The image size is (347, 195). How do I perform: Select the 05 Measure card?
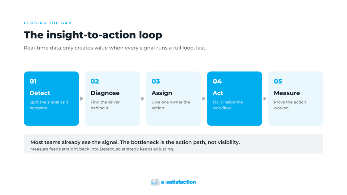[295, 99]
